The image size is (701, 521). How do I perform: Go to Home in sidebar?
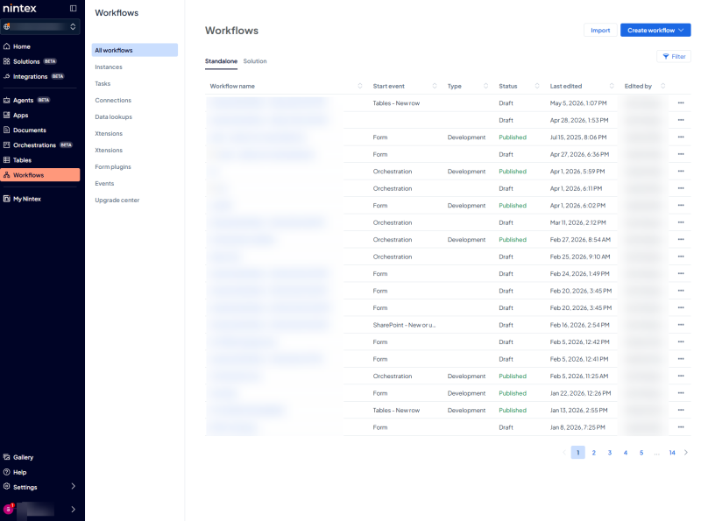[21, 46]
